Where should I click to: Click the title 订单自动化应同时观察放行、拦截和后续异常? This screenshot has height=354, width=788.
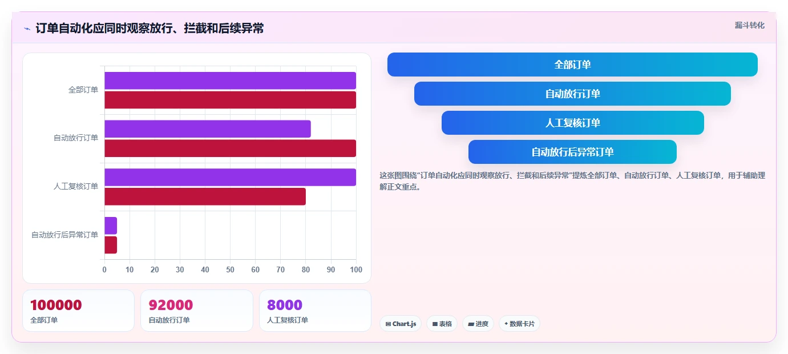149,29
